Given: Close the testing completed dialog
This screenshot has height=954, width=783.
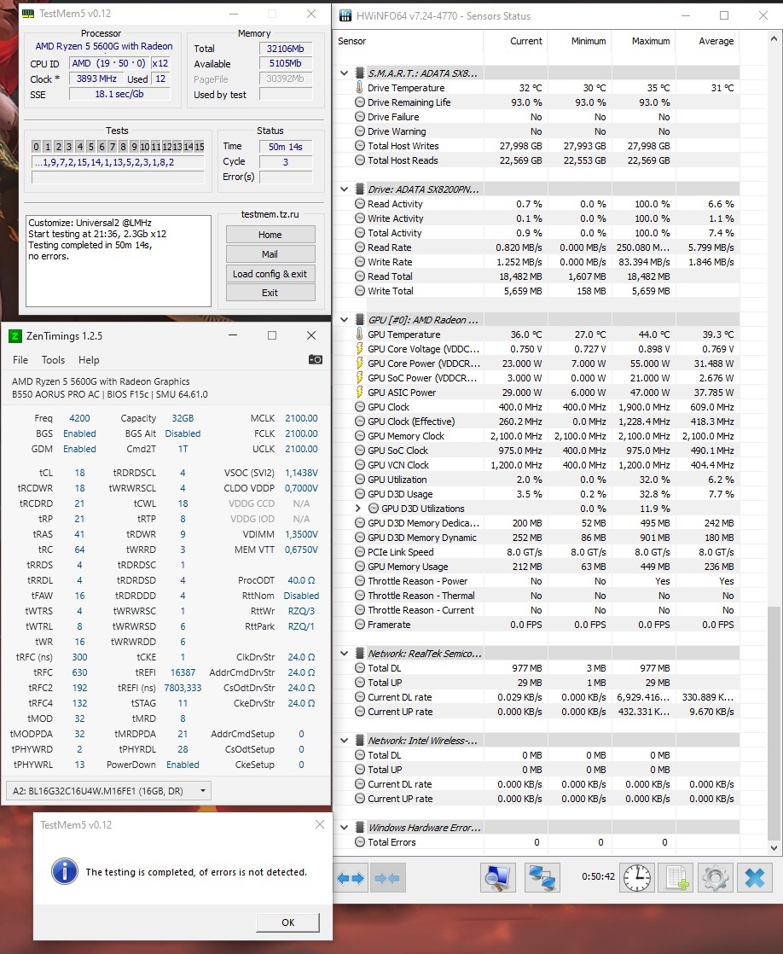Looking at the screenshot, I should click(319, 824).
